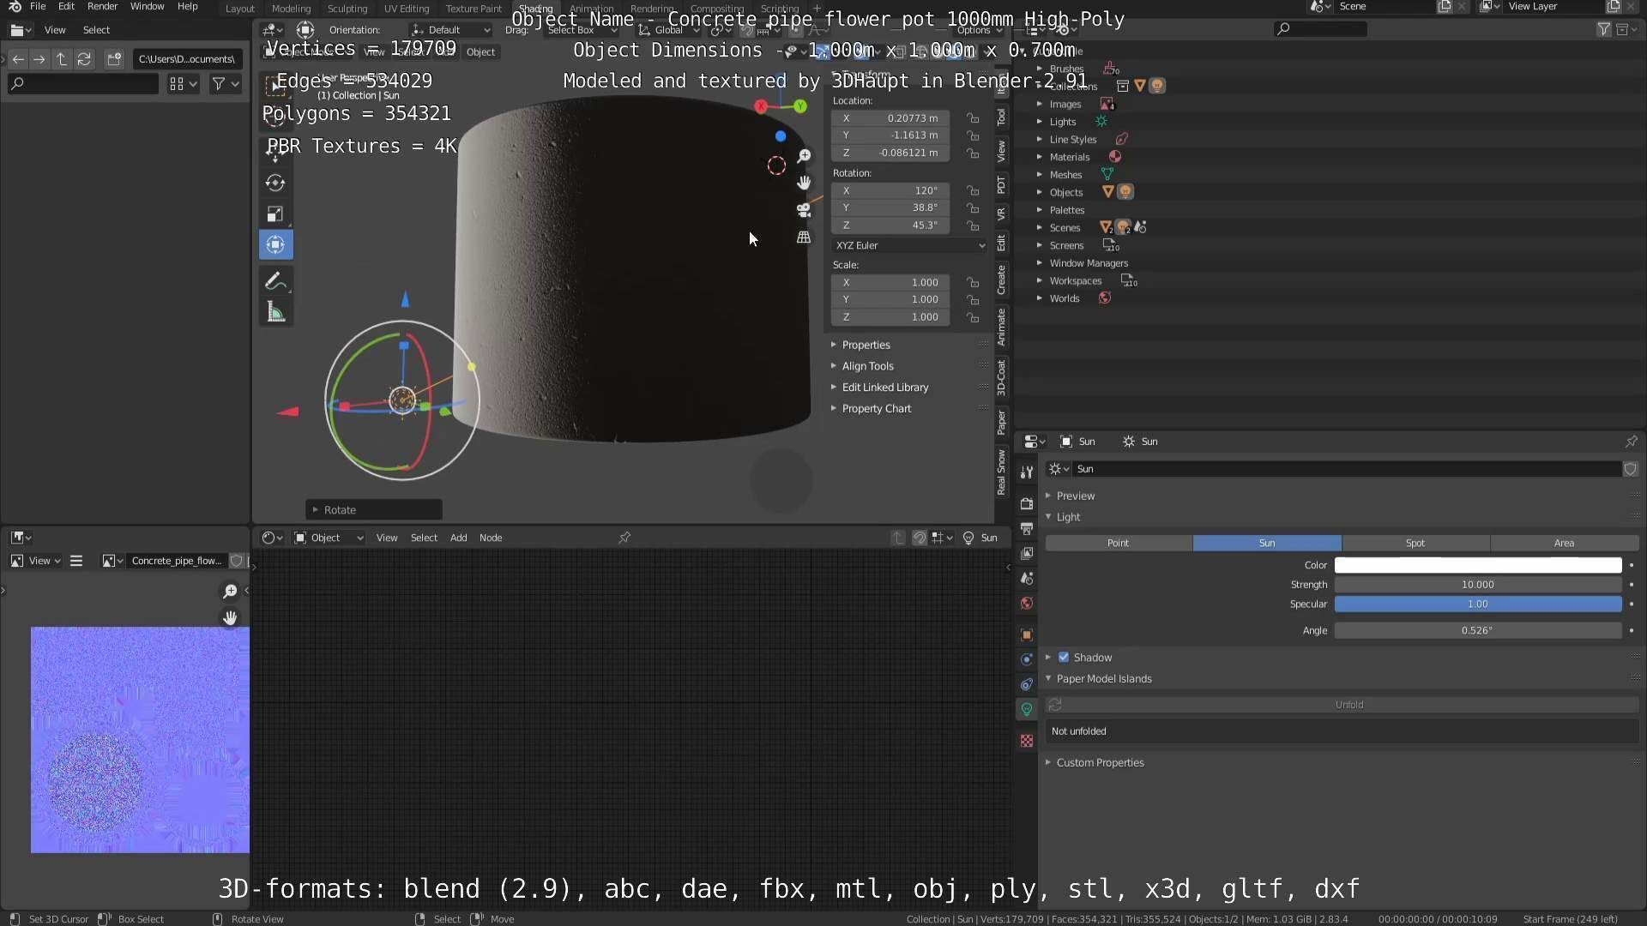
Task: Set light type to Spot
Action: tap(1415, 543)
